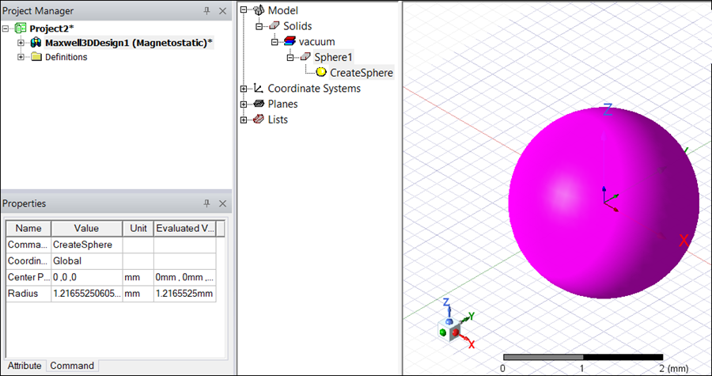
Task: Collapse the Project2 tree node
Action: [6, 28]
